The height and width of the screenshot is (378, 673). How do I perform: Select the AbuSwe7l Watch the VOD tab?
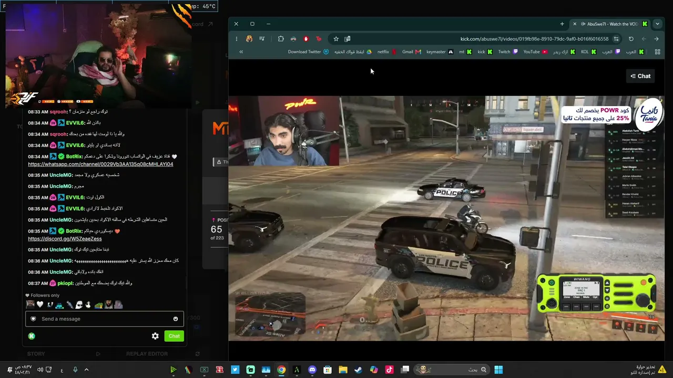pyautogui.click(x=611, y=24)
